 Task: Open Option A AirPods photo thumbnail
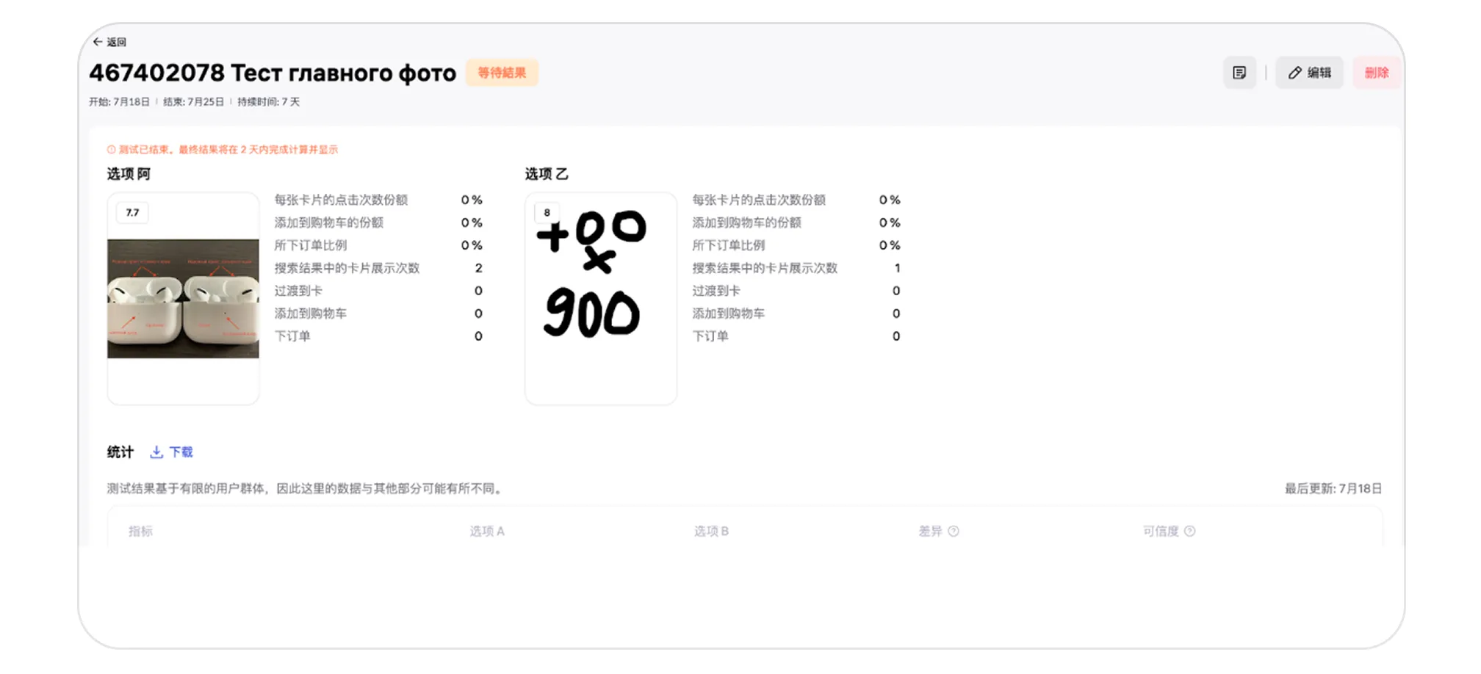point(183,298)
